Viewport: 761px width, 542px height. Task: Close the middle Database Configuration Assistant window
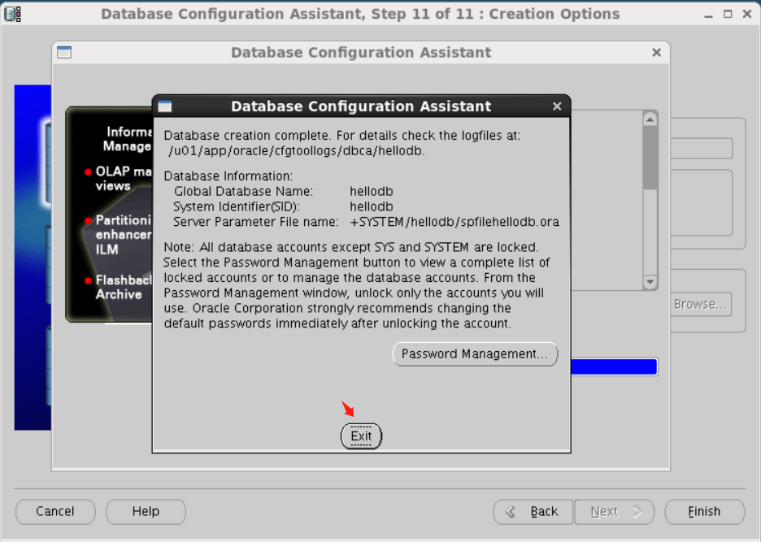656,52
